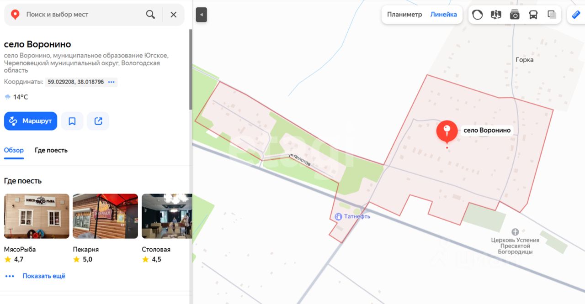Screen dimensions: 585x304
Task: Open the МясоРыба photo thumbnail
Action: pyautogui.click(x=37, y=216)
